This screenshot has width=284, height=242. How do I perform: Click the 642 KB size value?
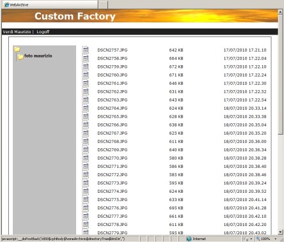coord(176,50)
